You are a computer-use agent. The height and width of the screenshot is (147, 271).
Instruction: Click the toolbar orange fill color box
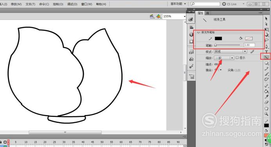[266, 135]
